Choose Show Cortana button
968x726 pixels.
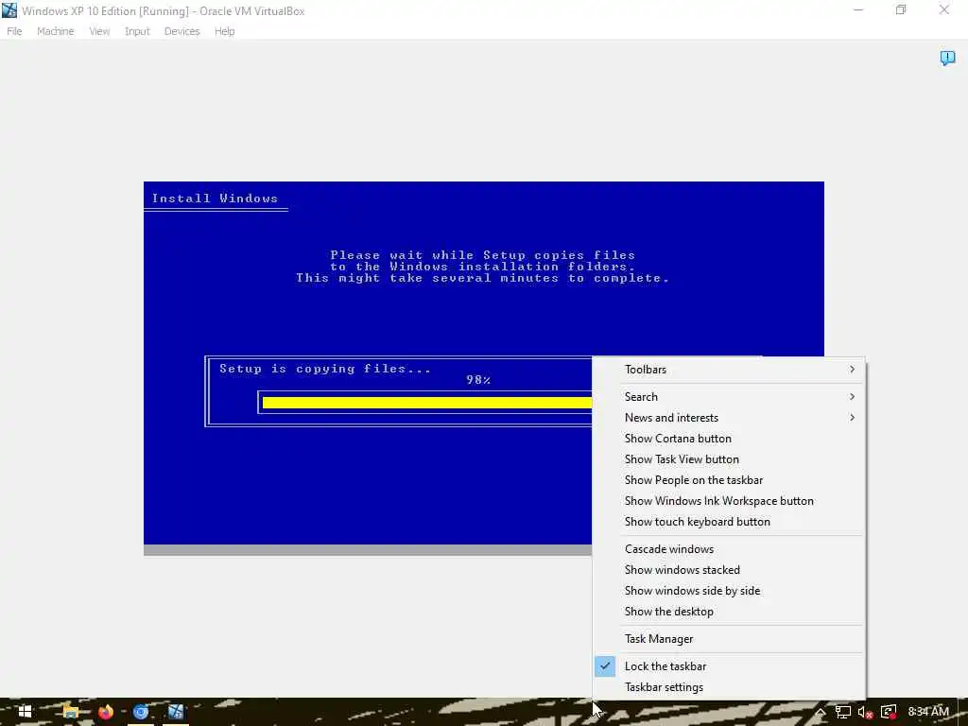click(x=729, y=439)
